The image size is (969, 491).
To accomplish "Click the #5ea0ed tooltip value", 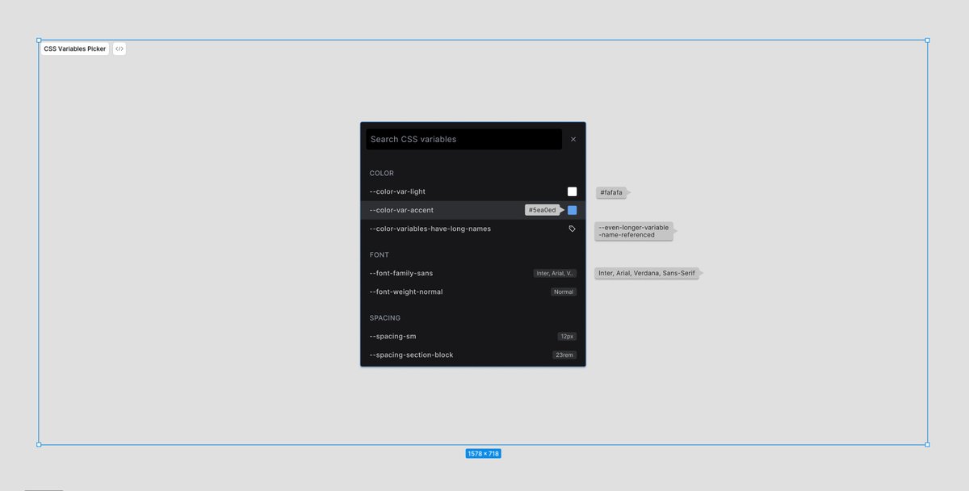I will (543, 210).
